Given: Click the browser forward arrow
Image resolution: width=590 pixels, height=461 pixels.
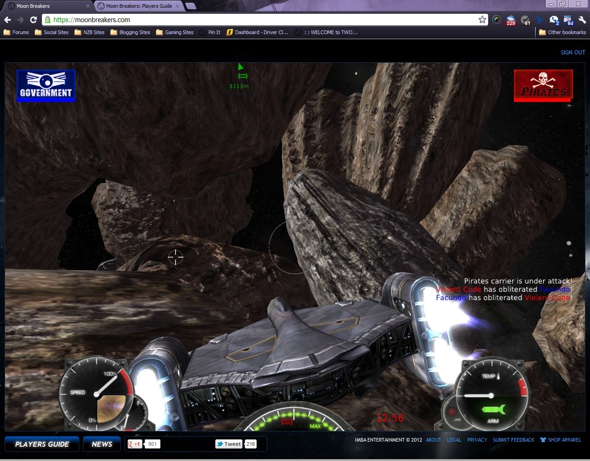Looking at the screenshot, I should [20, 20].
